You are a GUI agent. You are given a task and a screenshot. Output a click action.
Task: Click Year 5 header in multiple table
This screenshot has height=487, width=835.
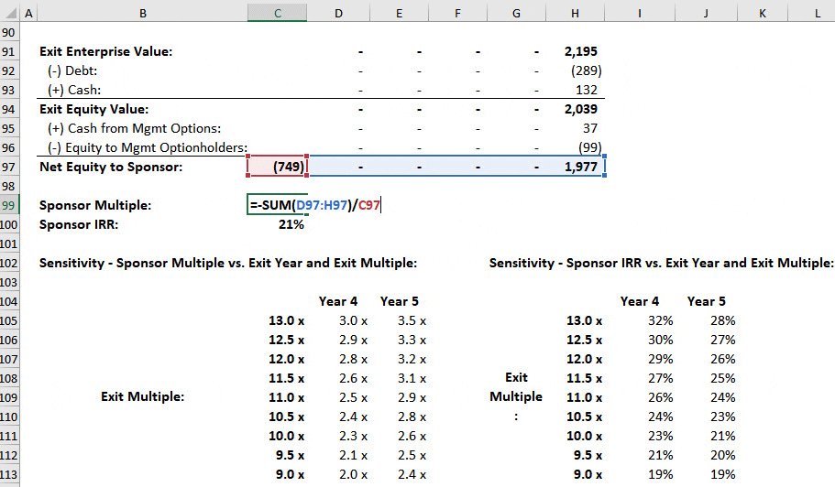[400, 301]
